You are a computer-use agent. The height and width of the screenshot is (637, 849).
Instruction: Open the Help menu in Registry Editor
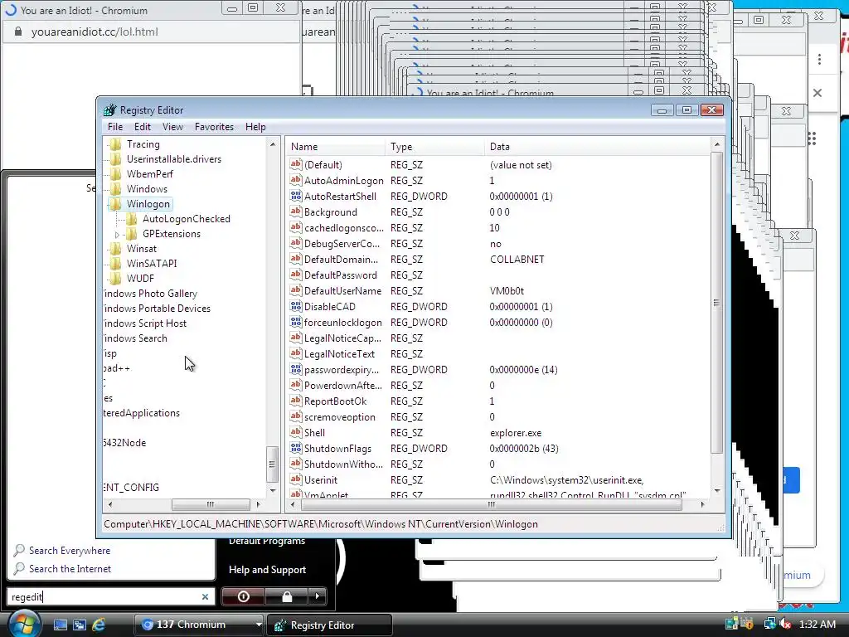click(x=255, y=127)
